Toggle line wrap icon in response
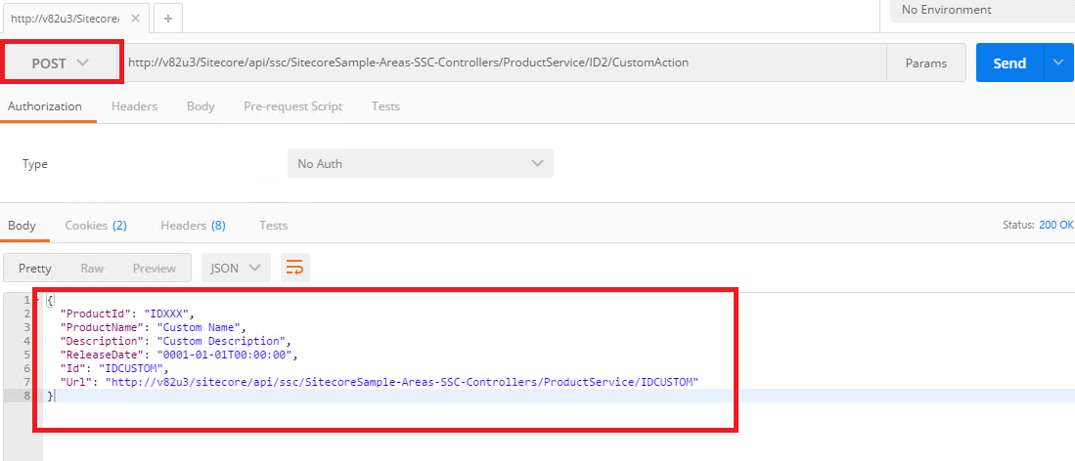 (294, 268)
